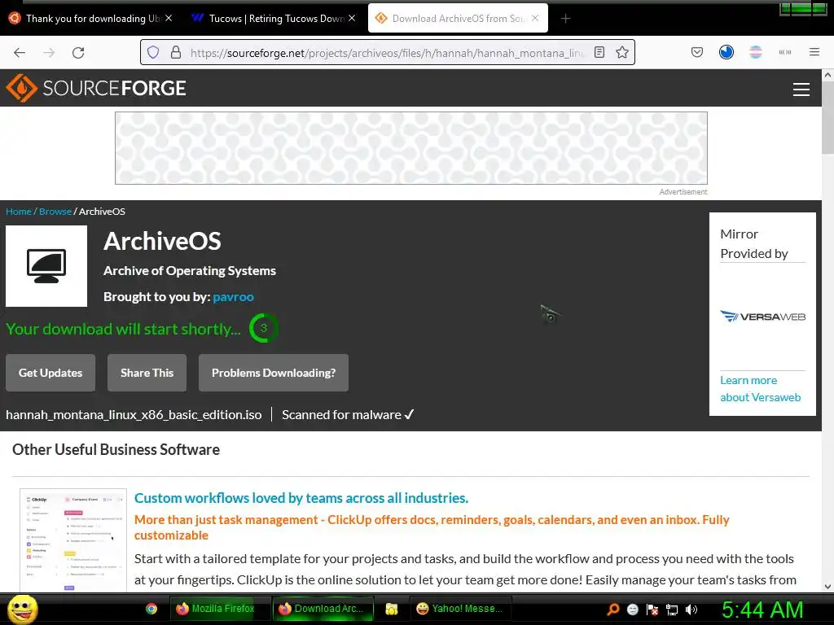Toggle reader view in the address bar
Image resolution: width=834 pixels, height=625 pixels.
[599, 52]
